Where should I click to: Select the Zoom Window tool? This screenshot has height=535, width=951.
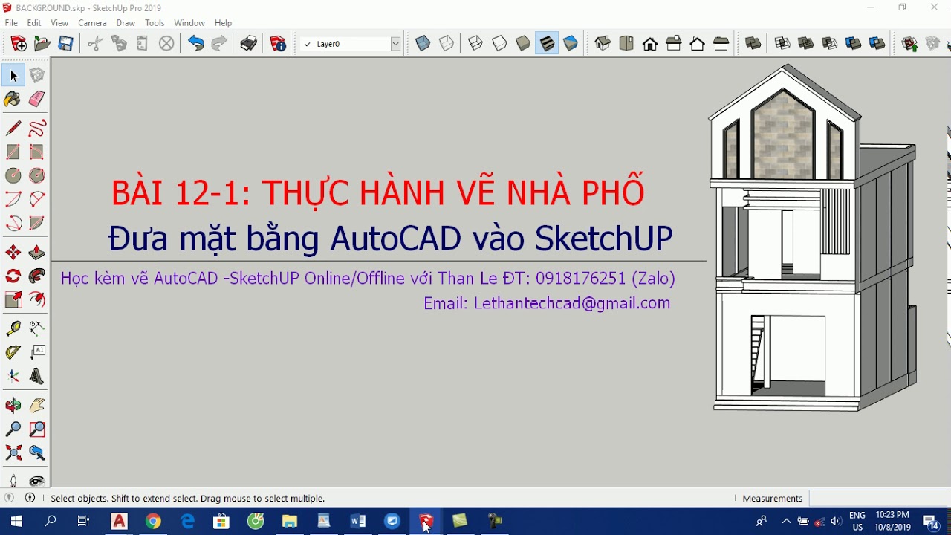[37, 429]
